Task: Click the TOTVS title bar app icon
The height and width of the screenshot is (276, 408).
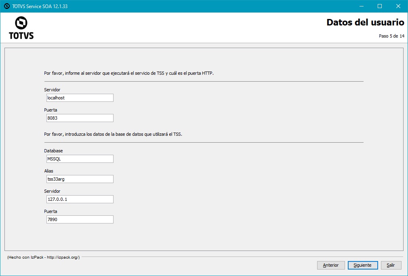Action: 7,6
